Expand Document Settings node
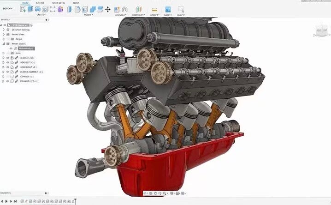 [3, 30]
